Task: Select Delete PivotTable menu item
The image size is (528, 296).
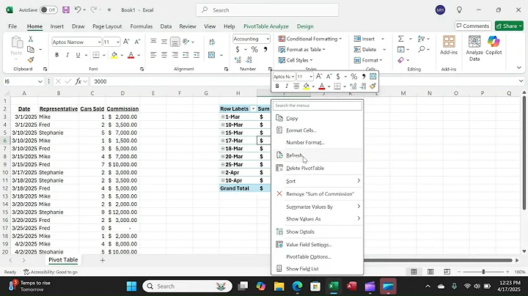Action: pyautogui.click(x=318, y=168)
